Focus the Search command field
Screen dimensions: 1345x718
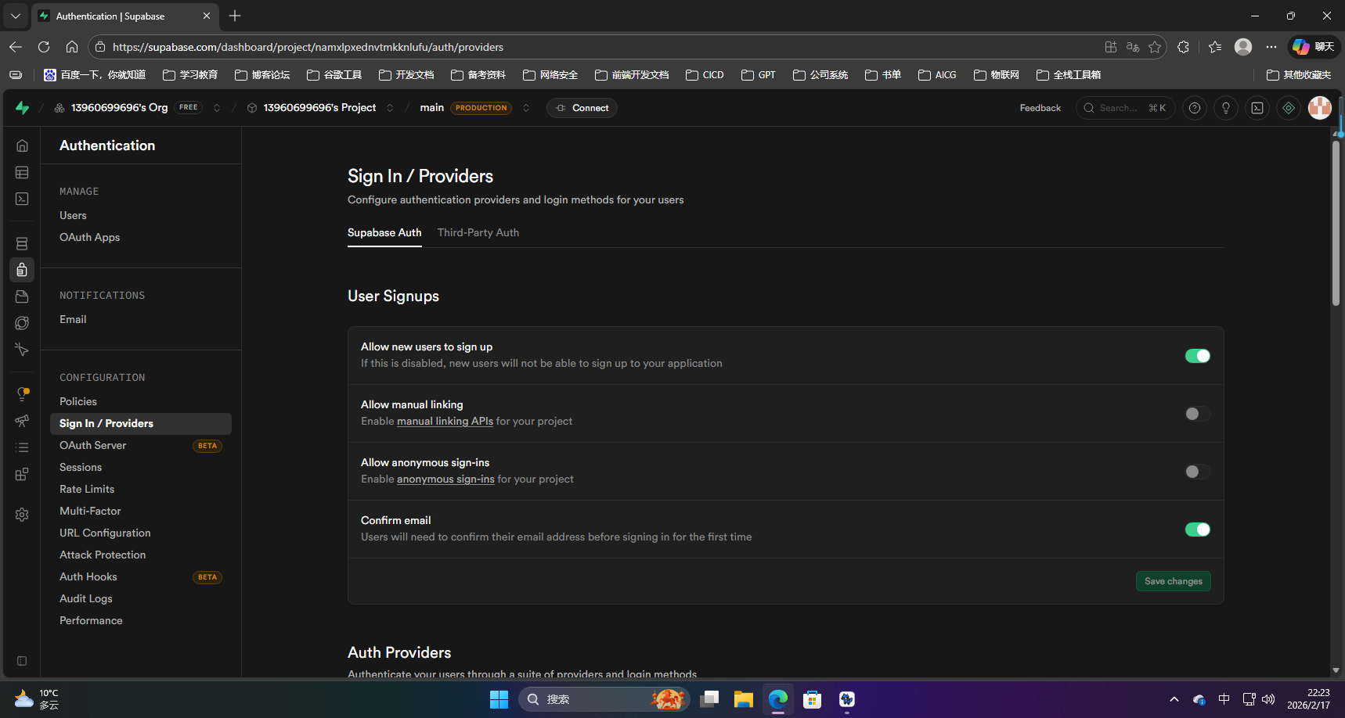pyautogui.click(x=1125, y=108)
